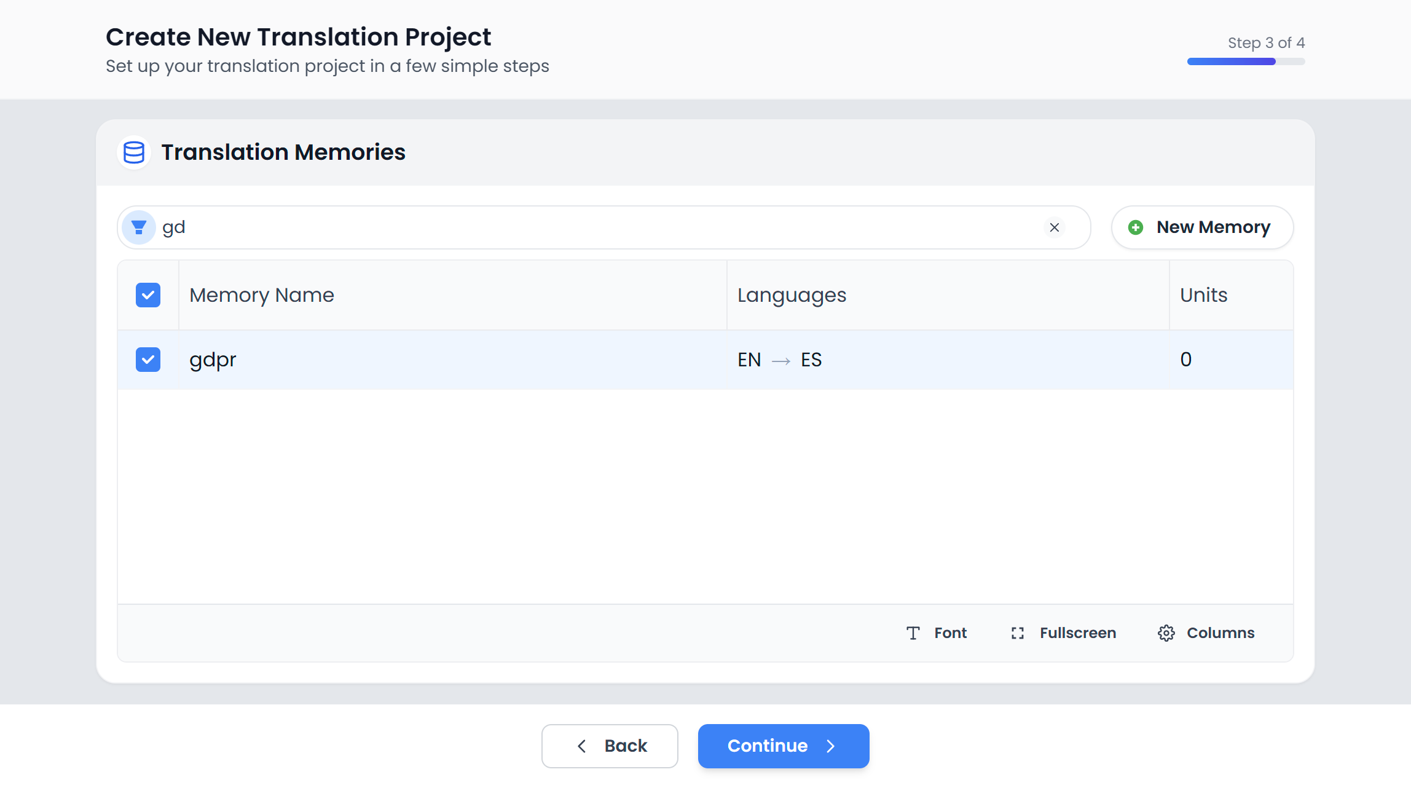Viewport: 1411px width, 788px height.
Task: Click the filter funnel icon in search bar
Action: tap(138, 227)
